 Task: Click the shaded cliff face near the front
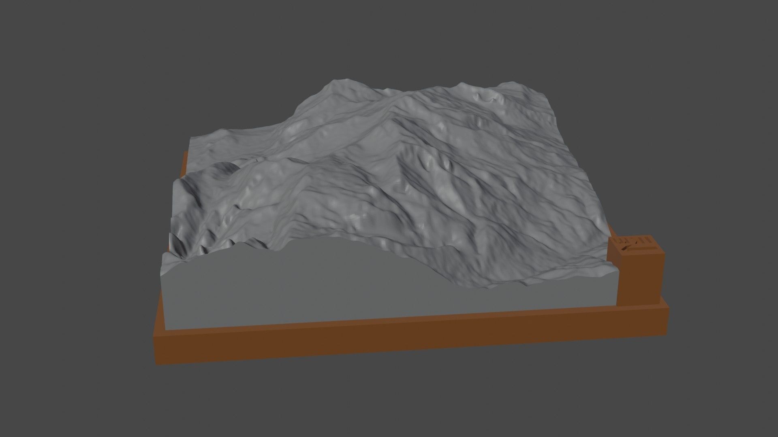click(x=190, y=243)
